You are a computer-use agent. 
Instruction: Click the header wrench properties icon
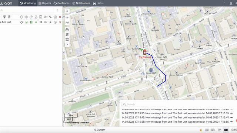(x=50, y=17)
